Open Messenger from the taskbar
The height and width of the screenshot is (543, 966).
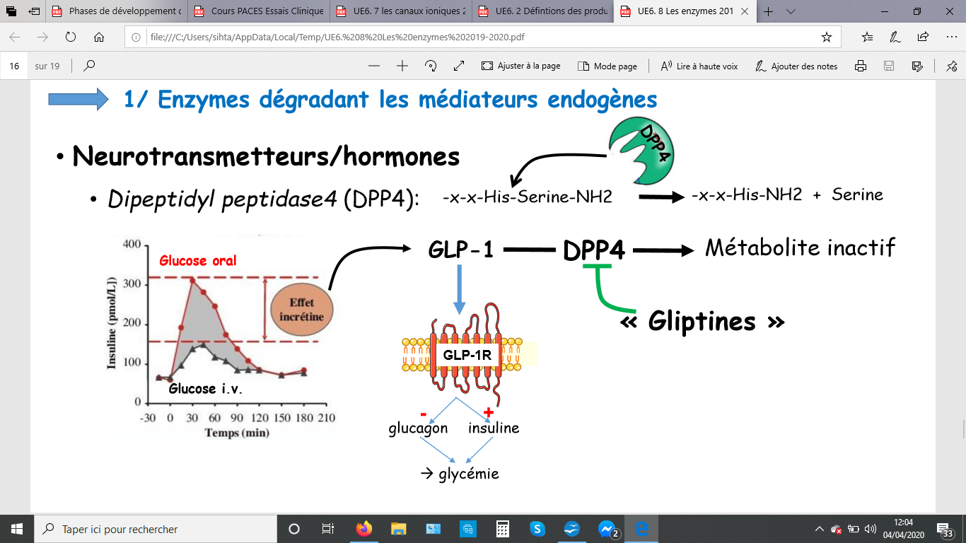tap(607, 529)
